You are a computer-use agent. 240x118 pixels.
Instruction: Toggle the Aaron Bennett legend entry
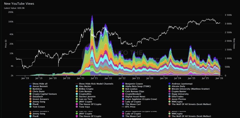[x=38, y=86]
